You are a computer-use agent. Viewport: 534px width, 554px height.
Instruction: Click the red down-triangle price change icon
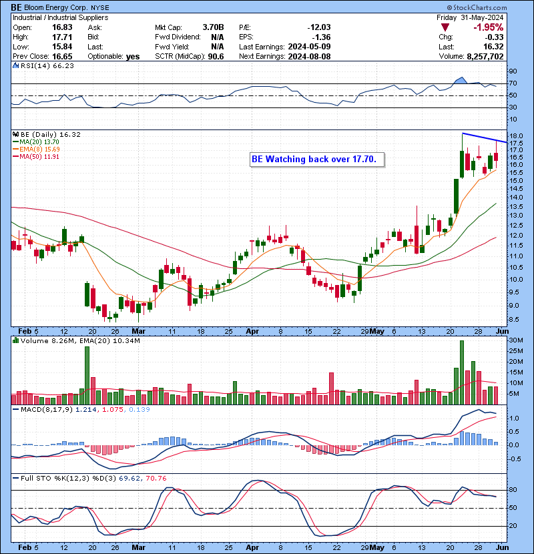(447, 27)
